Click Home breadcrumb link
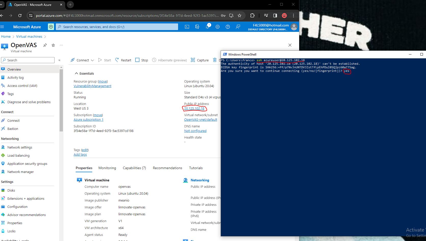The image size is (426, 241). pyautogui.click(x=6, y=36)
